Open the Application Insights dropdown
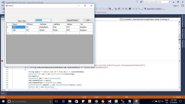This screenshot has width=185, height=104. click(154, 9)
